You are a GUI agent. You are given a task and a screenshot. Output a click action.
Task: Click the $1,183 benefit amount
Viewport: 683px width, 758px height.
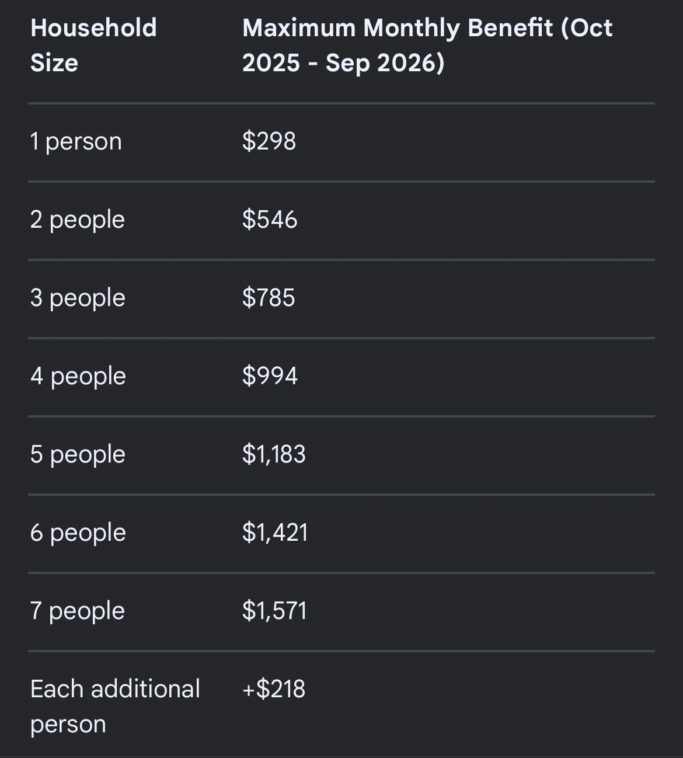click(x=274, y=455)
